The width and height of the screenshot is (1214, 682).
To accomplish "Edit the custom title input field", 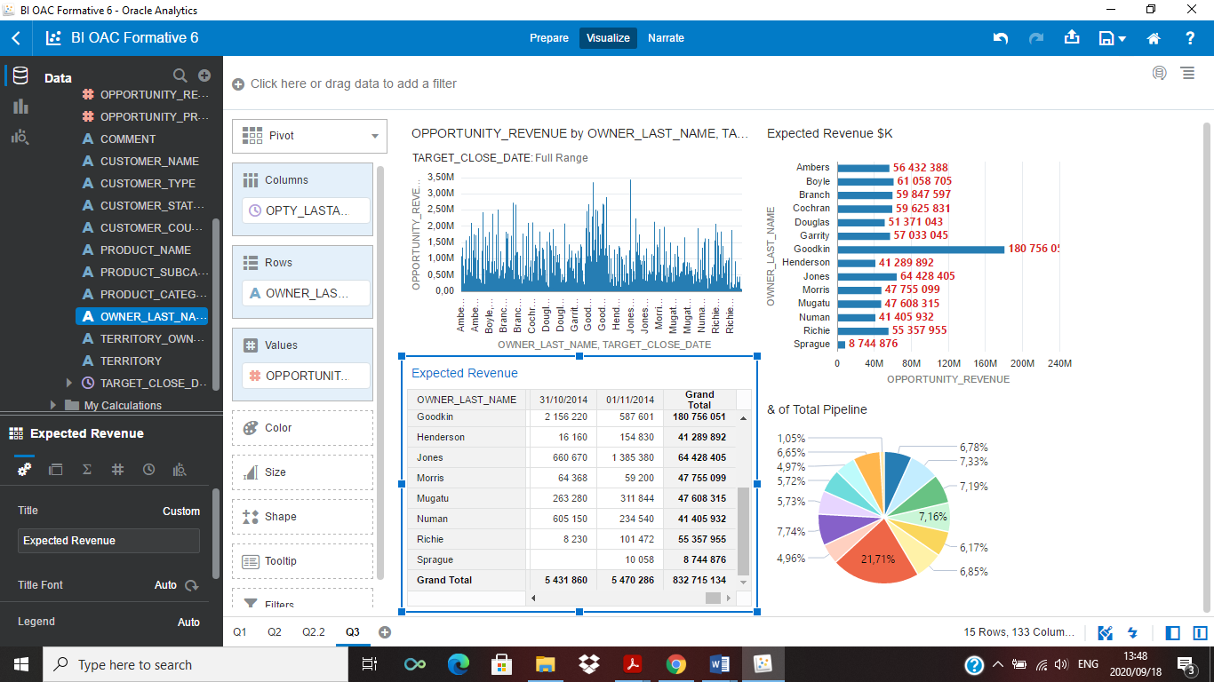I will click(108, 540).
